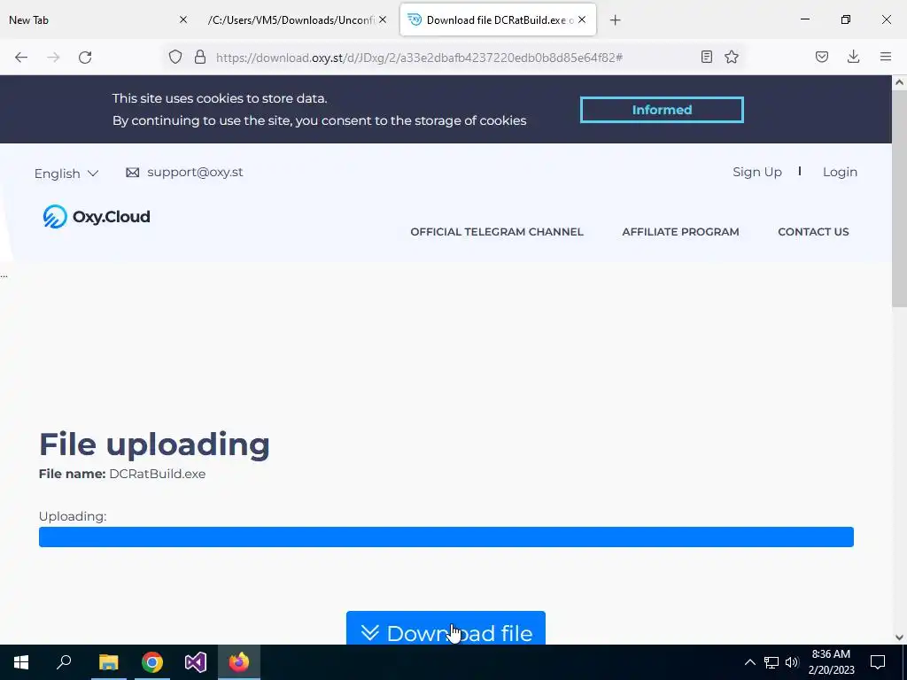Close the C:/Users/VM5/Downloads tab
907x680 pixels.
tap(383, 19)
